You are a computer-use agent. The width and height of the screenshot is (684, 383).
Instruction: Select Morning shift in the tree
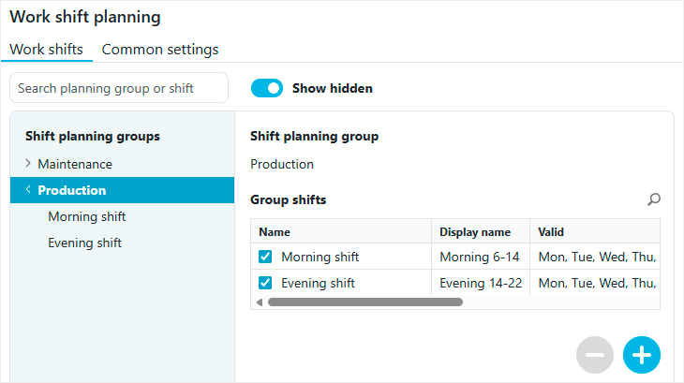87,216
